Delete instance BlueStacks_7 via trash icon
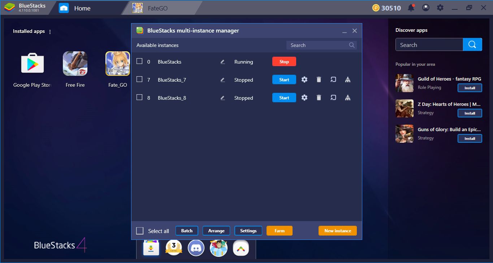493x263 pixels. (x=319, y=79)
